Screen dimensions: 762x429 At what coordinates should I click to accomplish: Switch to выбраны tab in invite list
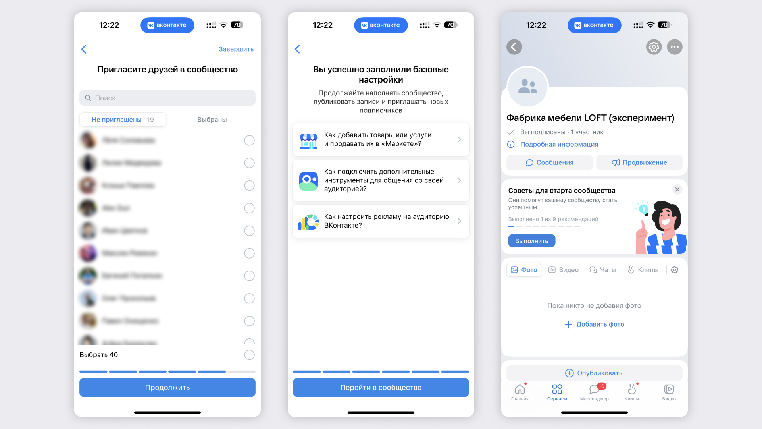211,118
